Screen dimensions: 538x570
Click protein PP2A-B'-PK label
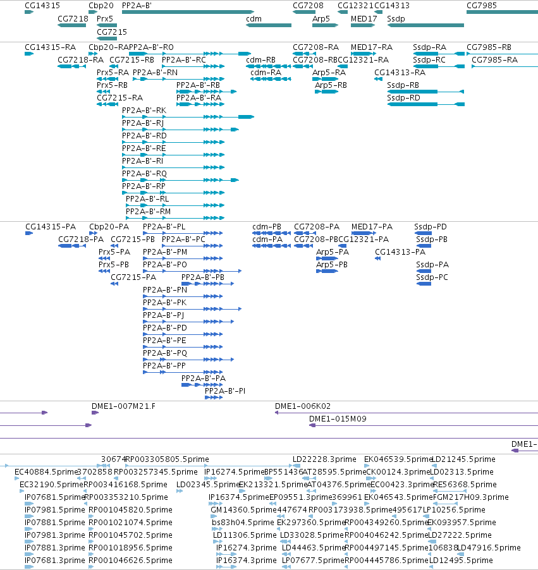(165, 303)
